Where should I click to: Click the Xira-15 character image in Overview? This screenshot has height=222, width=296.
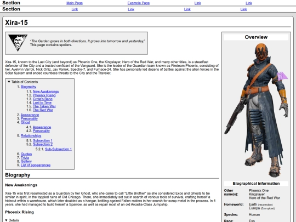point(256,110)
